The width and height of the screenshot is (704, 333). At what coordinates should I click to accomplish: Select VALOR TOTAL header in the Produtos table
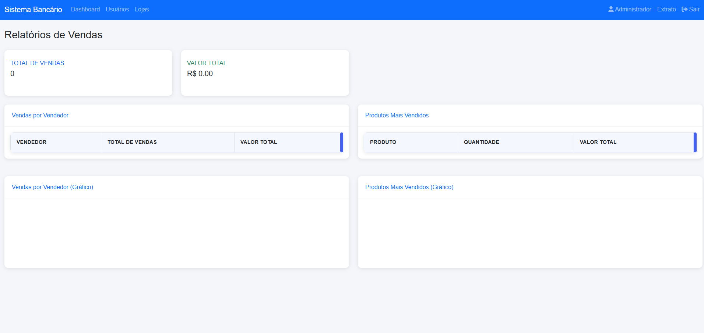point(598,142)
